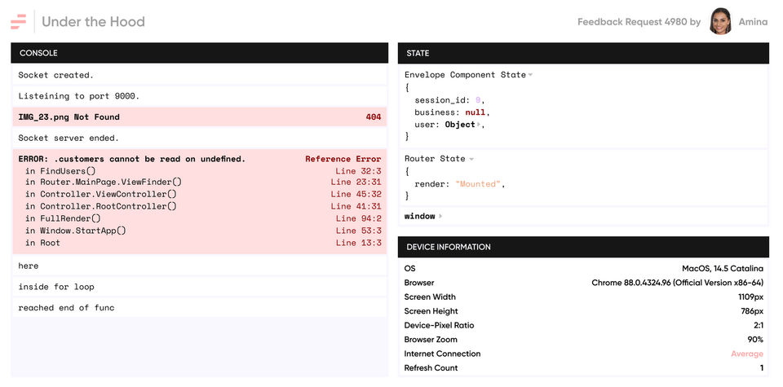Click the Line 45:32 location
Image resolution: width=783 pixels, height=387 pixels.
356,194
